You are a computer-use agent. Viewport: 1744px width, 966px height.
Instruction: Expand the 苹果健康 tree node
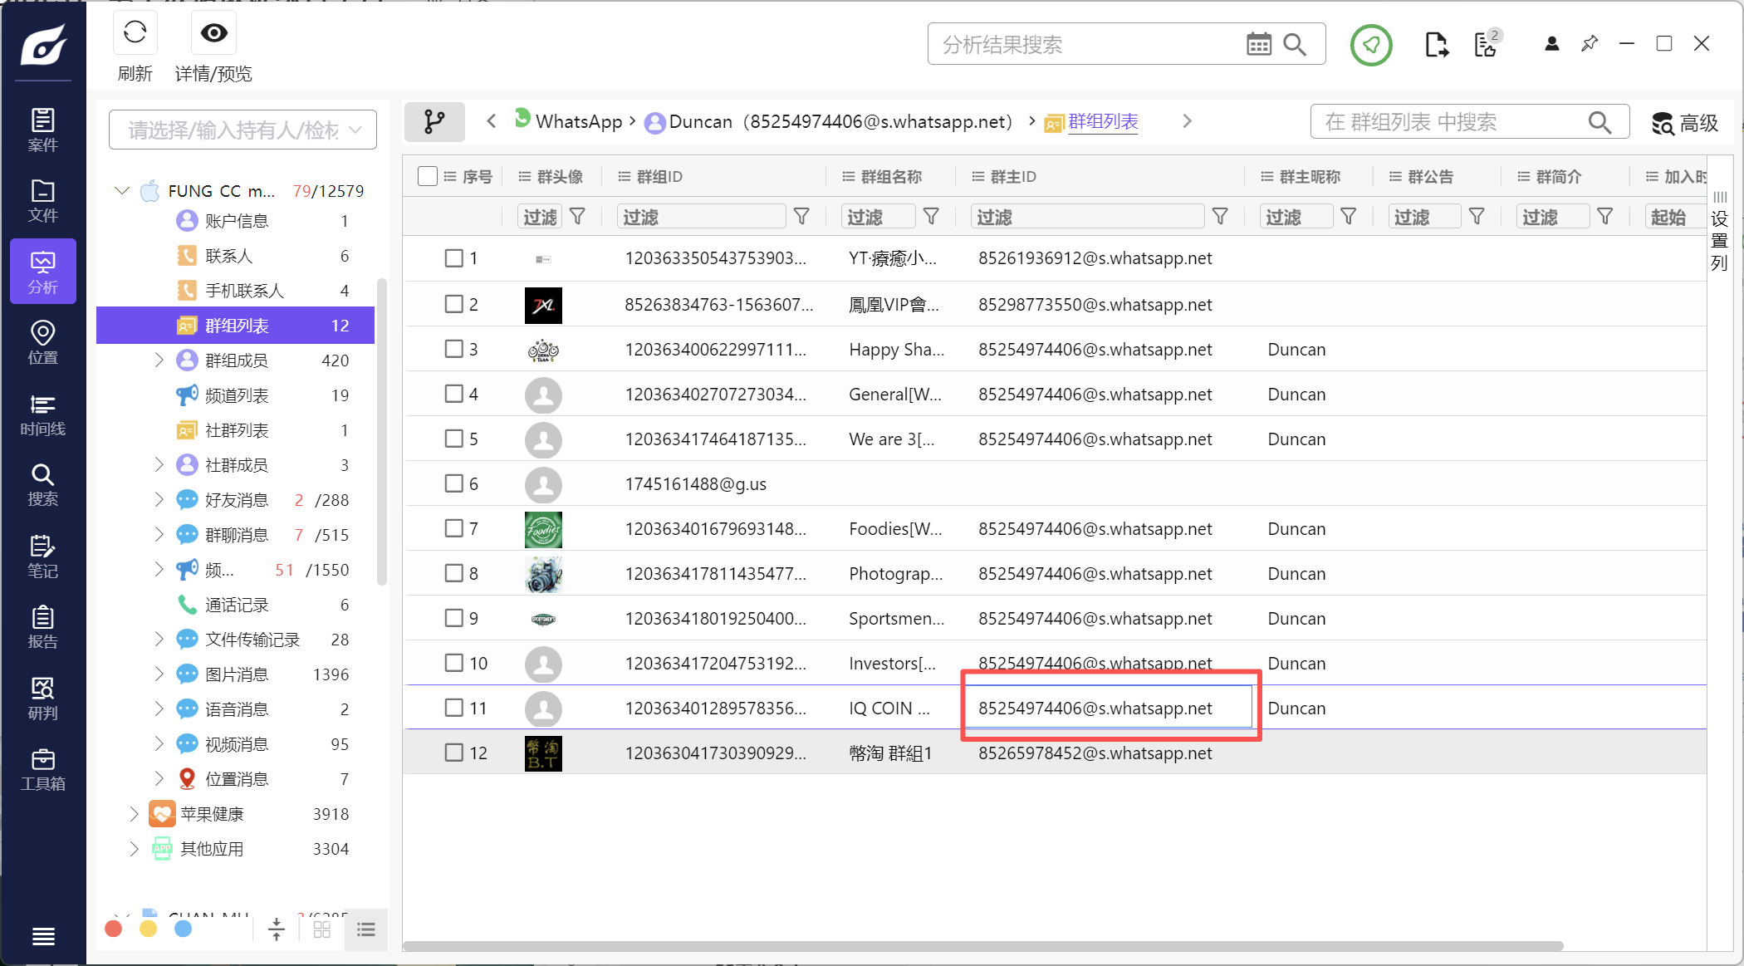(134, 814)
